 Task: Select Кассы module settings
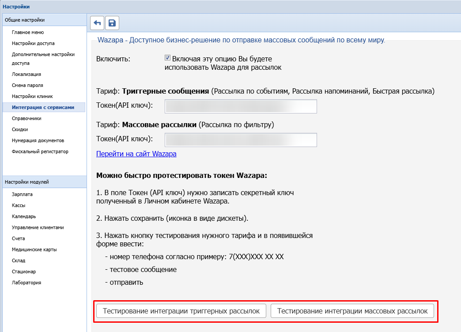pyautogui.click(x=19, y=205)
